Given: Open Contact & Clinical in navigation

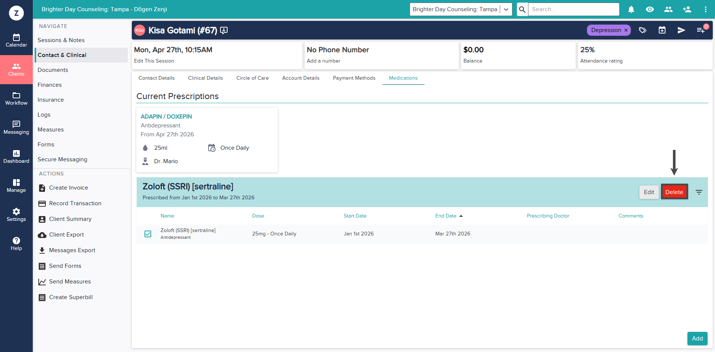Looking at the screenshot, I should (81, 55).
